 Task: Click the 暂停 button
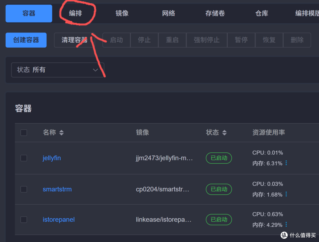click(x=241, y=40)
